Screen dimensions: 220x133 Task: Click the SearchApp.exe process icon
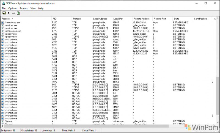tap(3, 23)
